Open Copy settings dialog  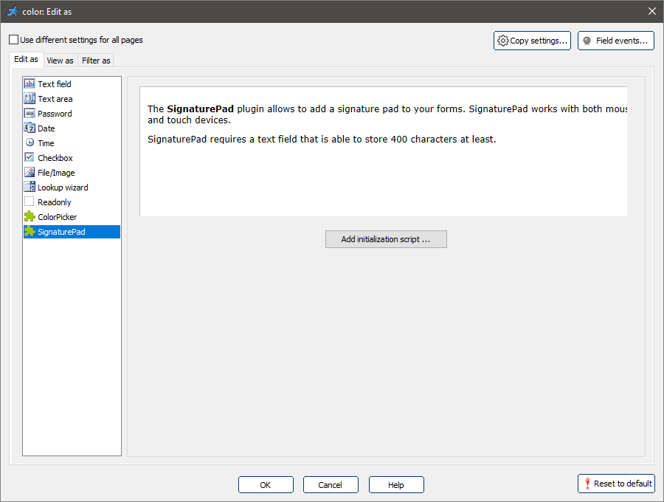coord(532,41)
